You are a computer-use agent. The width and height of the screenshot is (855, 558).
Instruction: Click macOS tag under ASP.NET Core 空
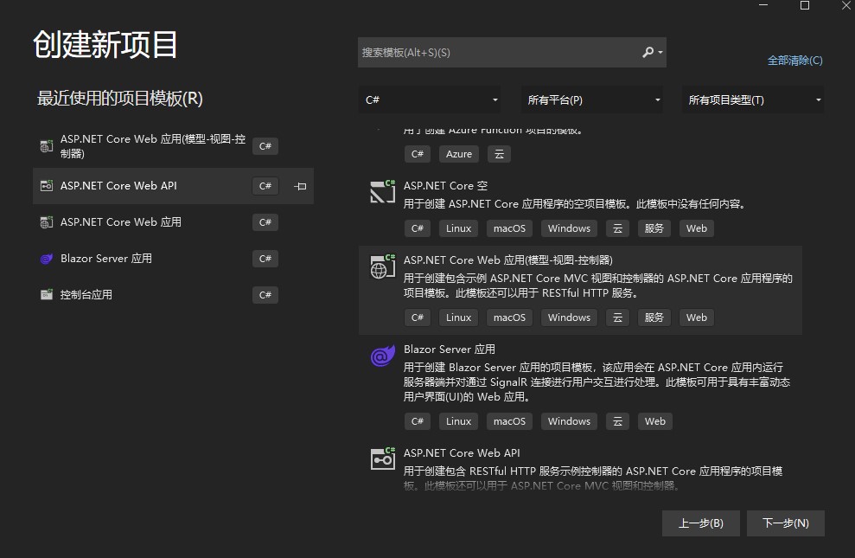pos(509,228)
